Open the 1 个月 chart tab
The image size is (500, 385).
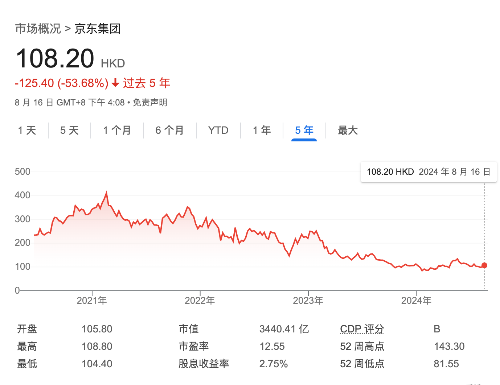click(x=117, y=130)
